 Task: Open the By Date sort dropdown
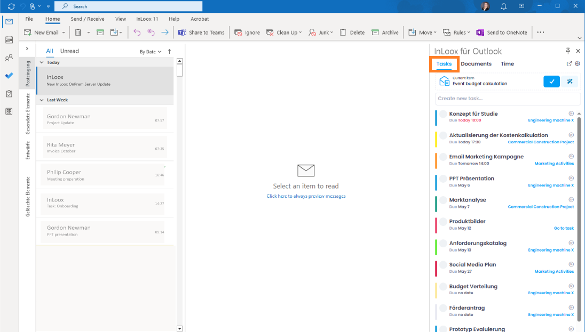tap(151, 52)
